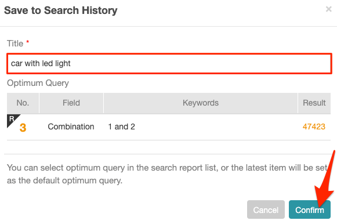Image resolution: width=337 pixels, height=224 pixels.
Task: Close the Save to Search History dialog
Action: pyautogui.click(x=329, y=9)
